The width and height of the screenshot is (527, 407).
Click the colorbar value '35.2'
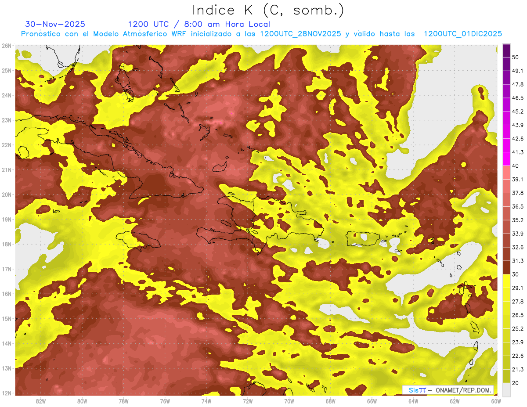[x=518, y=220]
